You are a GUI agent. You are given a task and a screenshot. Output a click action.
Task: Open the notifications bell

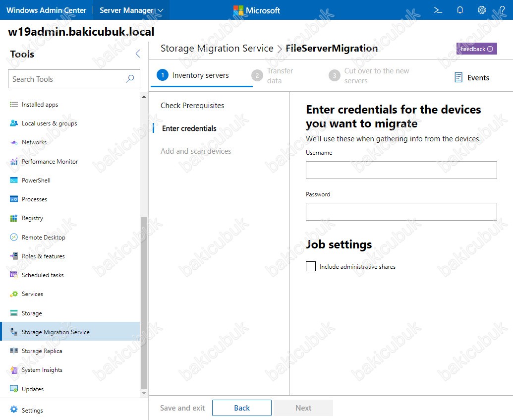(x=459, y=10)
